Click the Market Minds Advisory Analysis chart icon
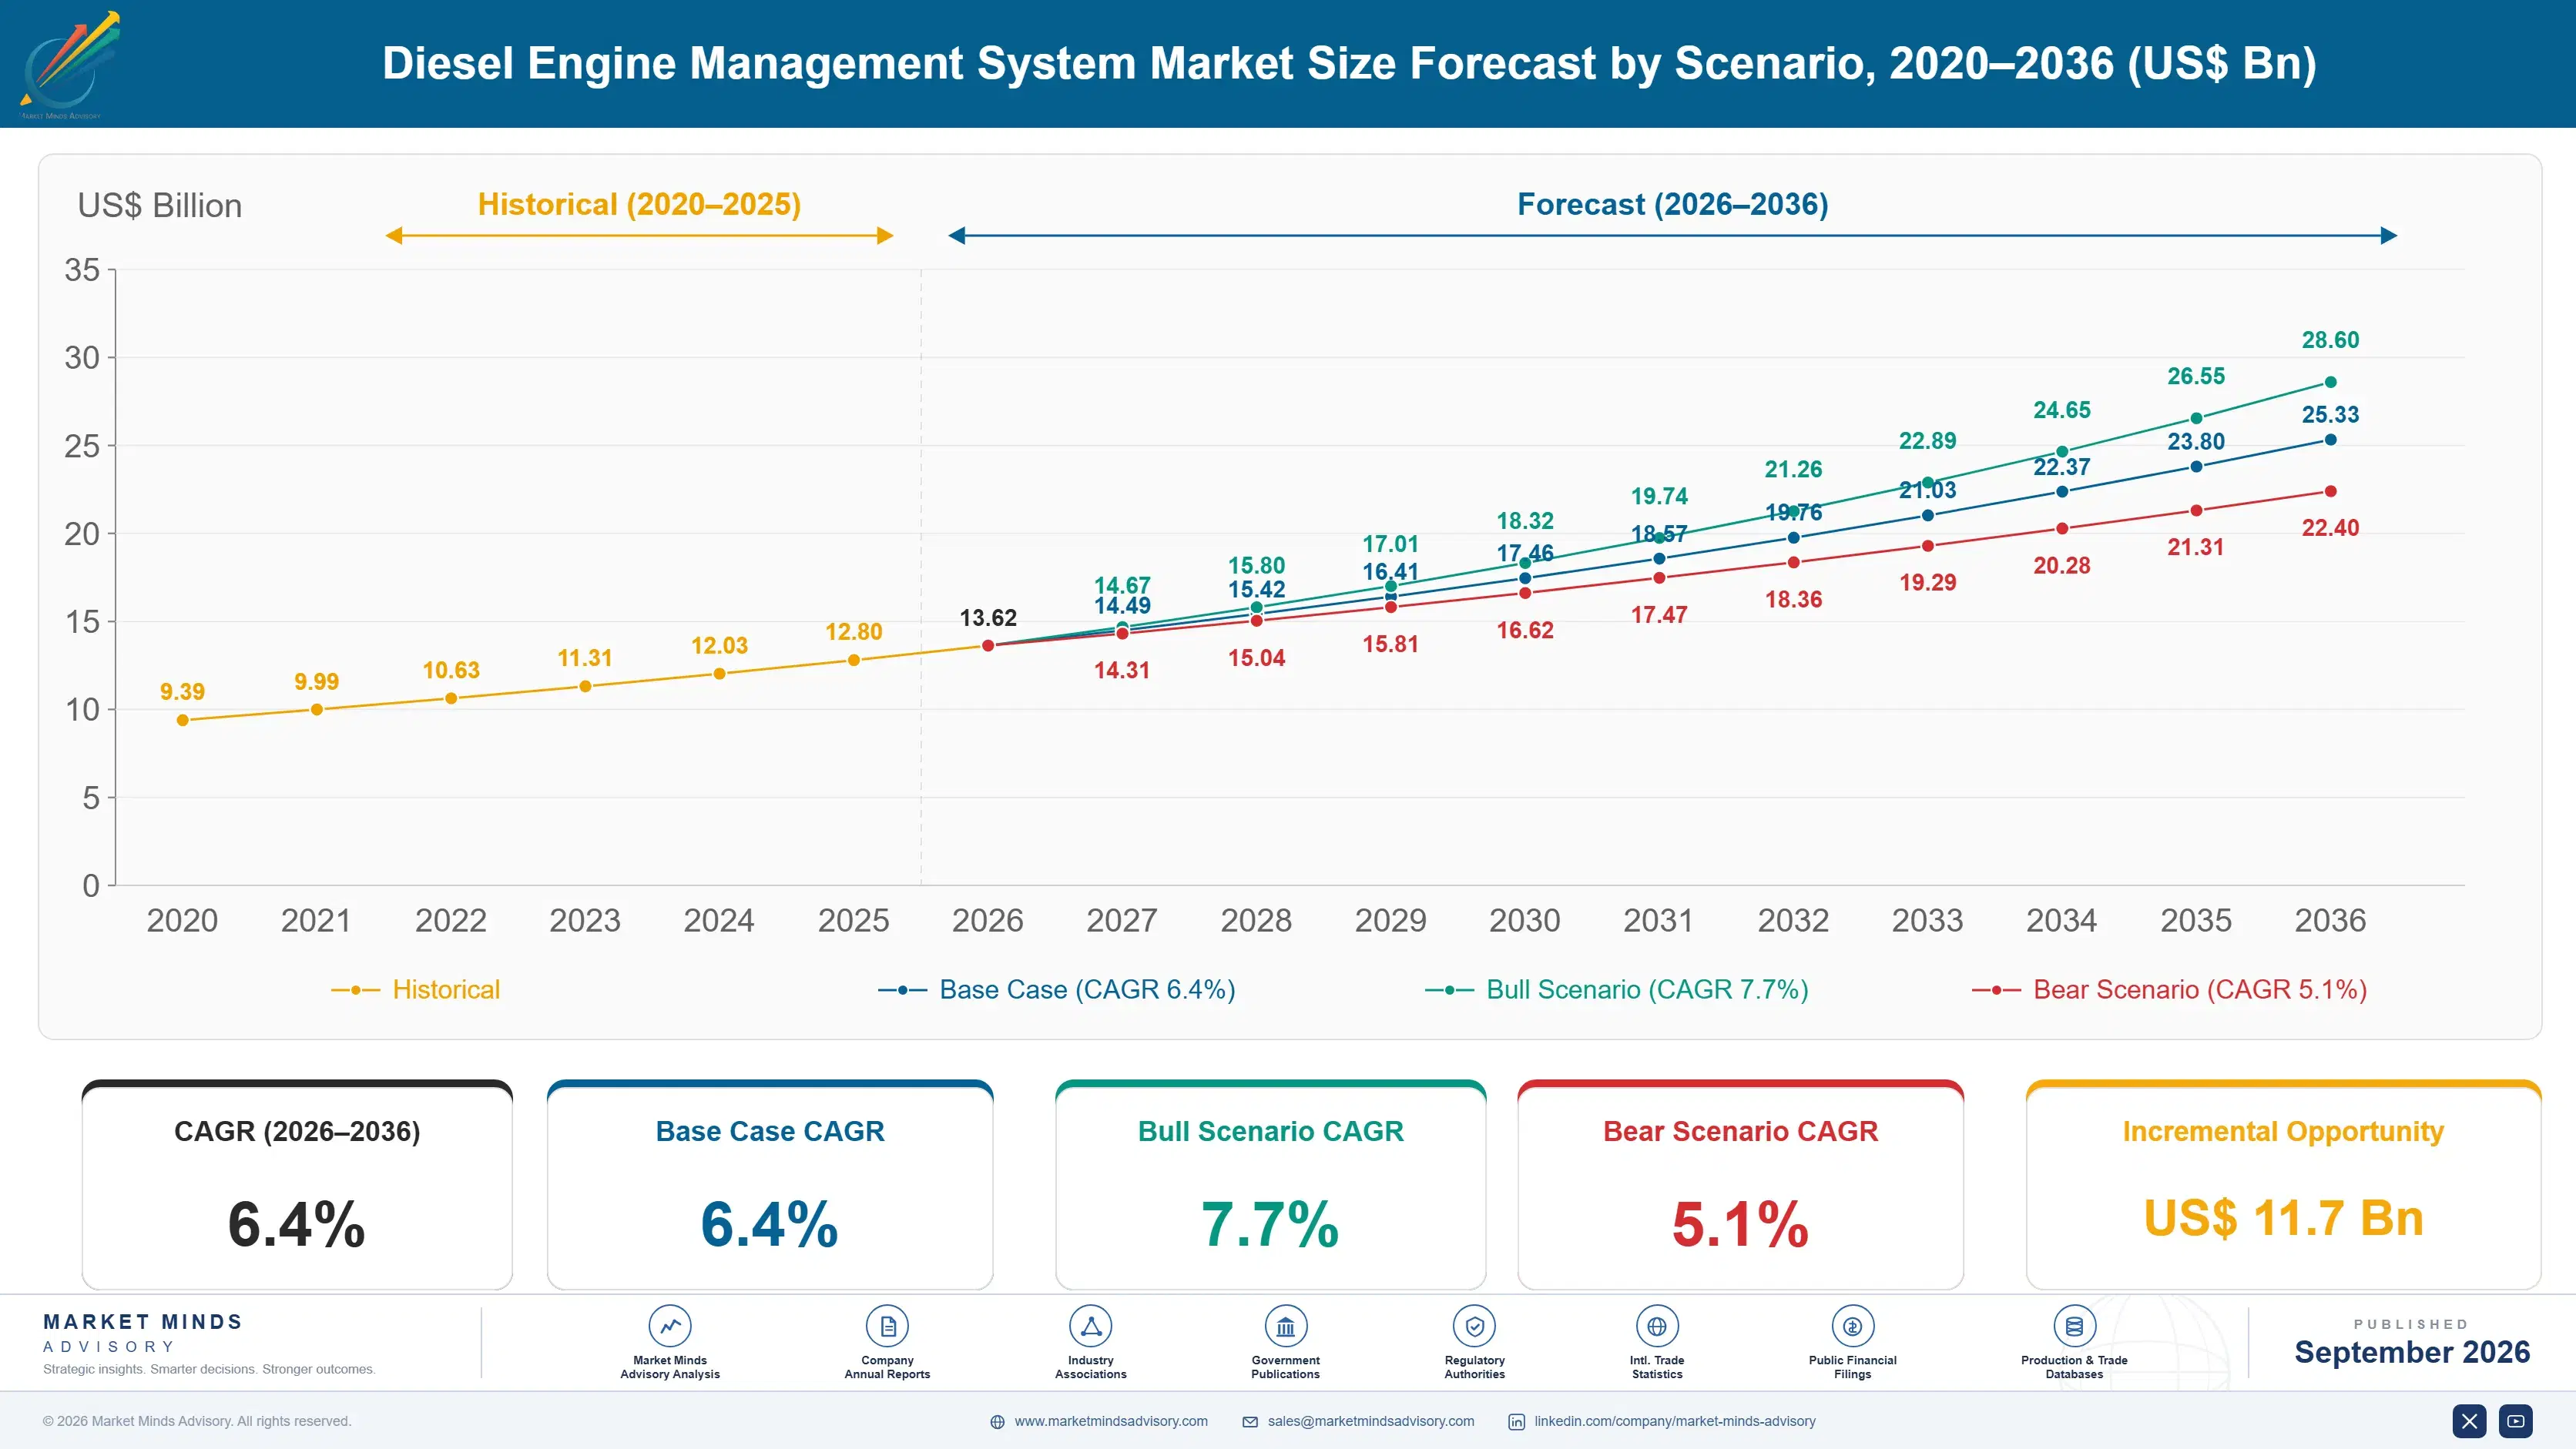 [x=669, y=1326]
